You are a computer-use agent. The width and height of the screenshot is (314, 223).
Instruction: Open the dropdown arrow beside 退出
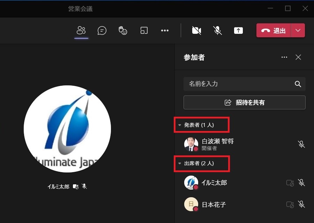(x=298, y=30)
